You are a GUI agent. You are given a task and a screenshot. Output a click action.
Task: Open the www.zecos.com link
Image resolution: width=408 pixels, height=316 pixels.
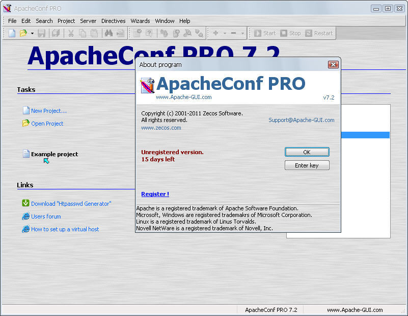(x=161, y=128)
